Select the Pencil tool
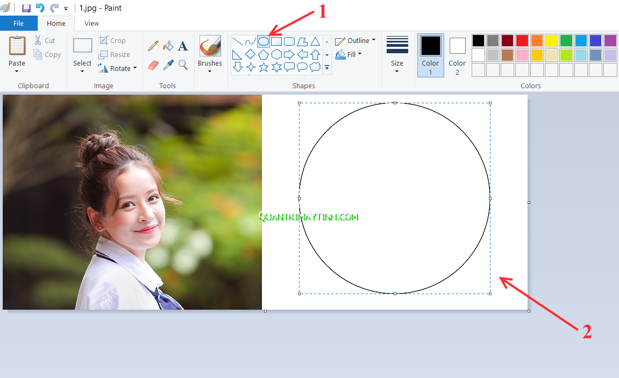Viewport: 619px width, 378px height. pyautogui.click(x=153, y=46)
